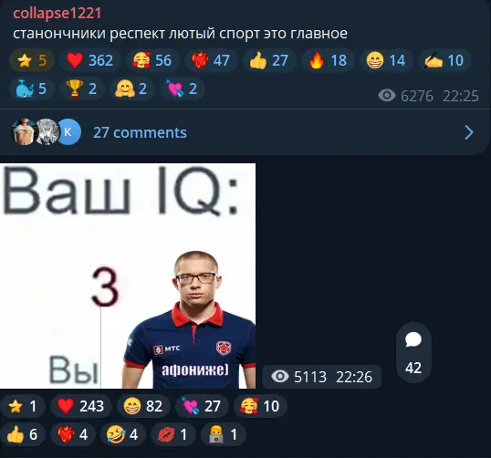491x458 pixels.
Task: Add the thumbs up reaction showing 27
Action: click(269, 60)
